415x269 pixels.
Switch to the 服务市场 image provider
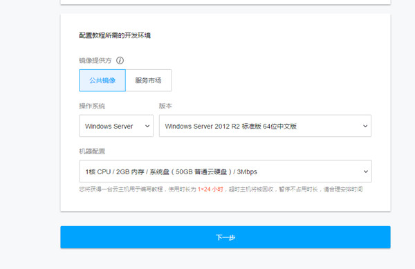pyautogui.click(x=149, y=80)
